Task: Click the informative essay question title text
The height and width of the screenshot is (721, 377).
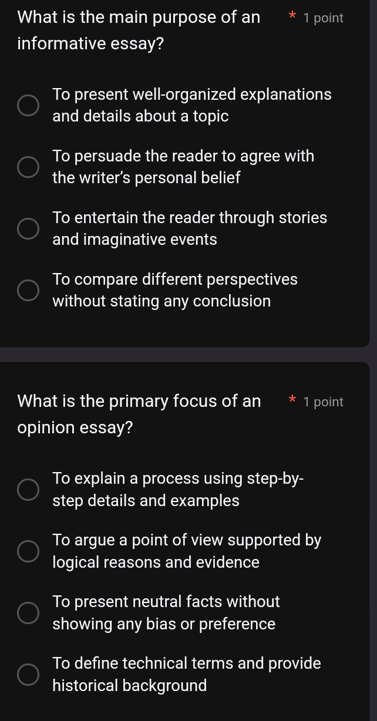Action: 139,30
